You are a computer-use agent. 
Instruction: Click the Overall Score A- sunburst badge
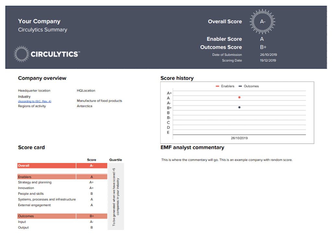point(262,22)
